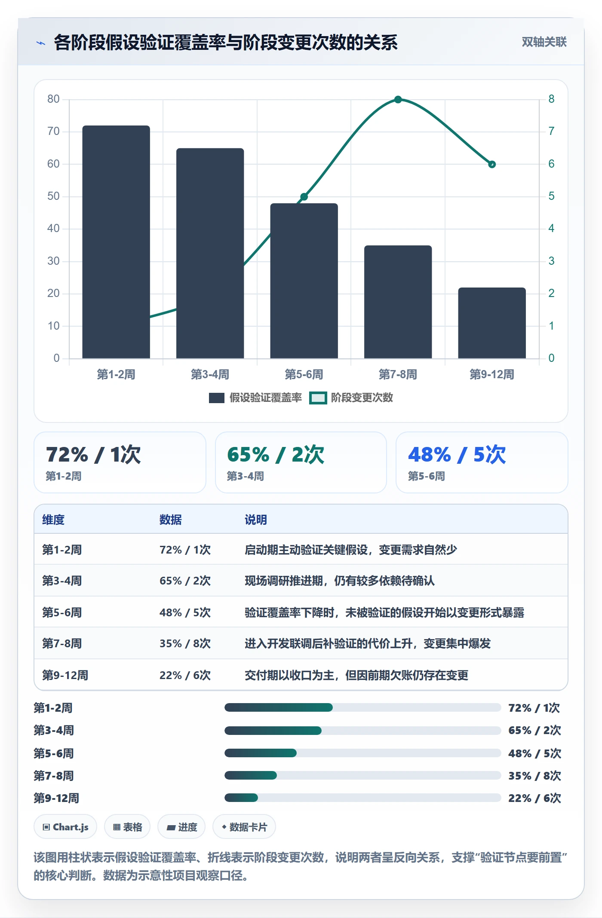602x918 pixels.
Task: Click the 假设验证覆盖率 legend label
Action: click(x=265, y=398)
